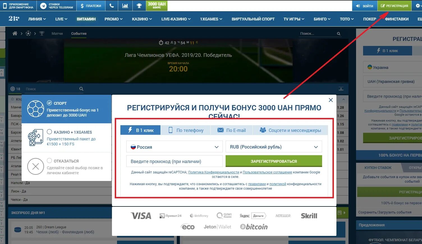Open the Финставки menu item
This screenshot has width=422, height=244.
point(397,19)
